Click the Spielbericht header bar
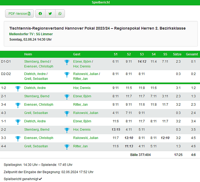The image size is (200, 182). 100,2
